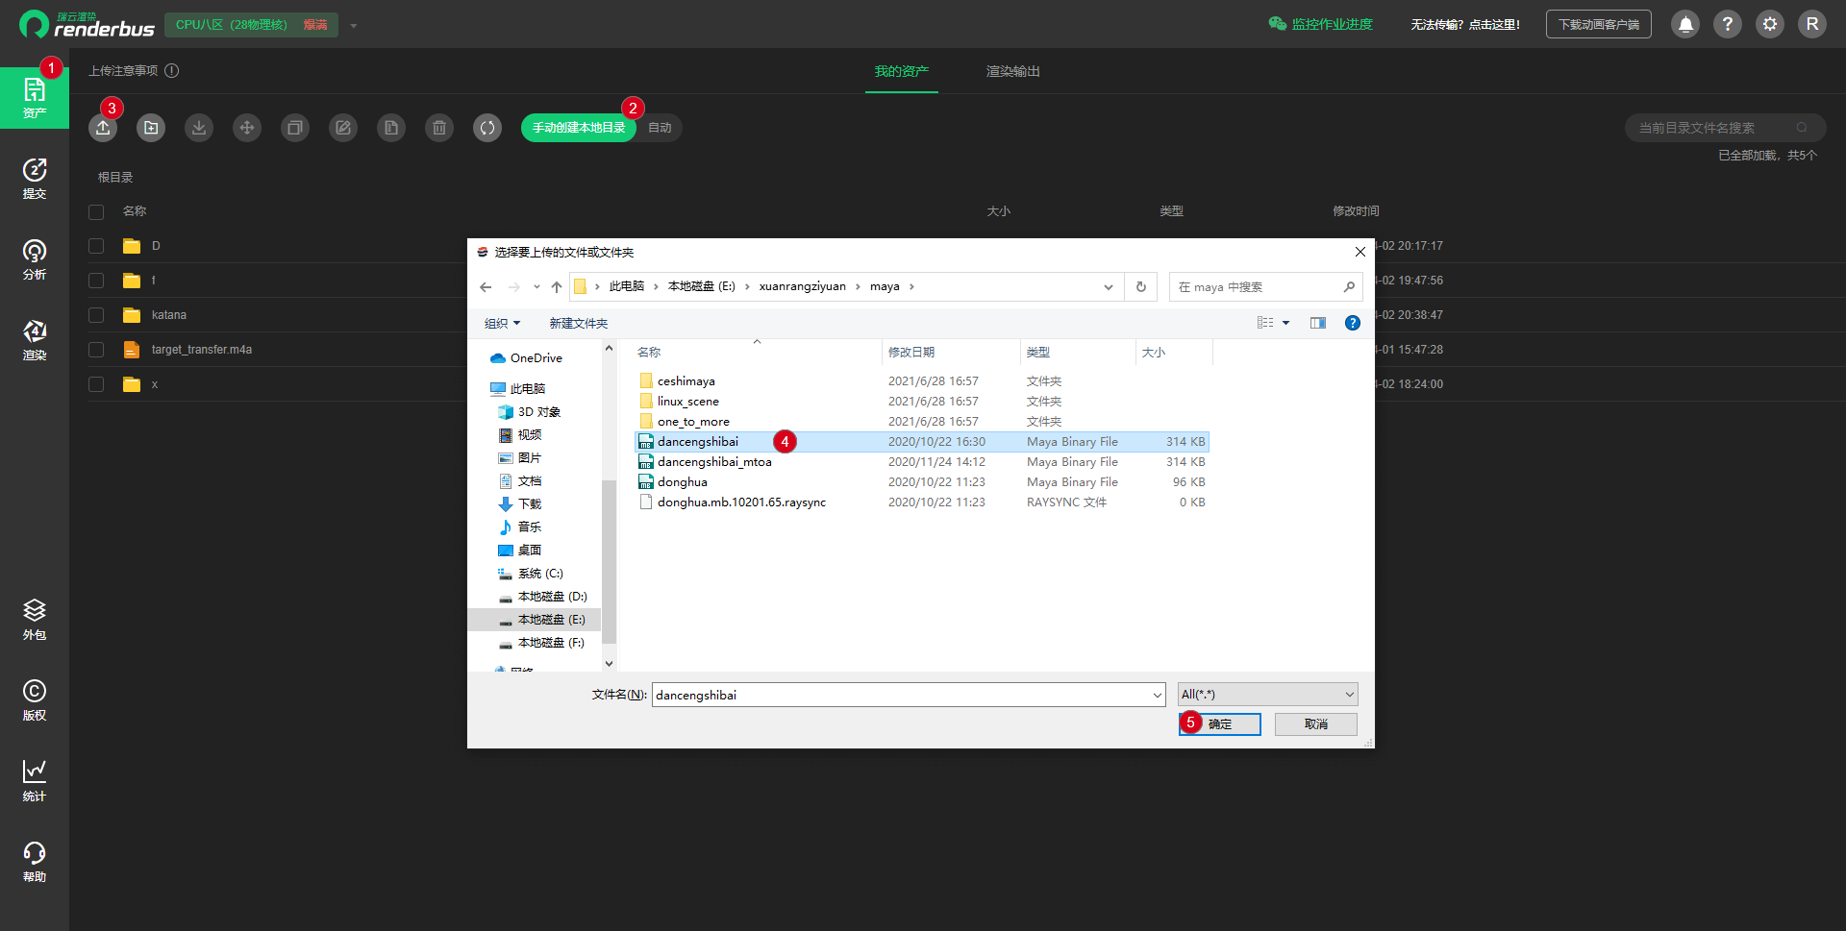Viewport: 1846px width, 931px height.
Task: Tick the checkbox for target_transfer.m4a
Action: [x=96, y=350]
